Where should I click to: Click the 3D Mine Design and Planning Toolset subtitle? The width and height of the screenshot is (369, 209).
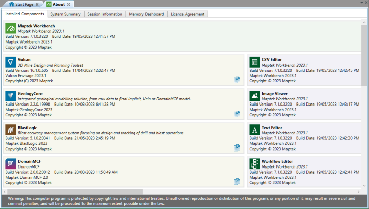(50, 65)
